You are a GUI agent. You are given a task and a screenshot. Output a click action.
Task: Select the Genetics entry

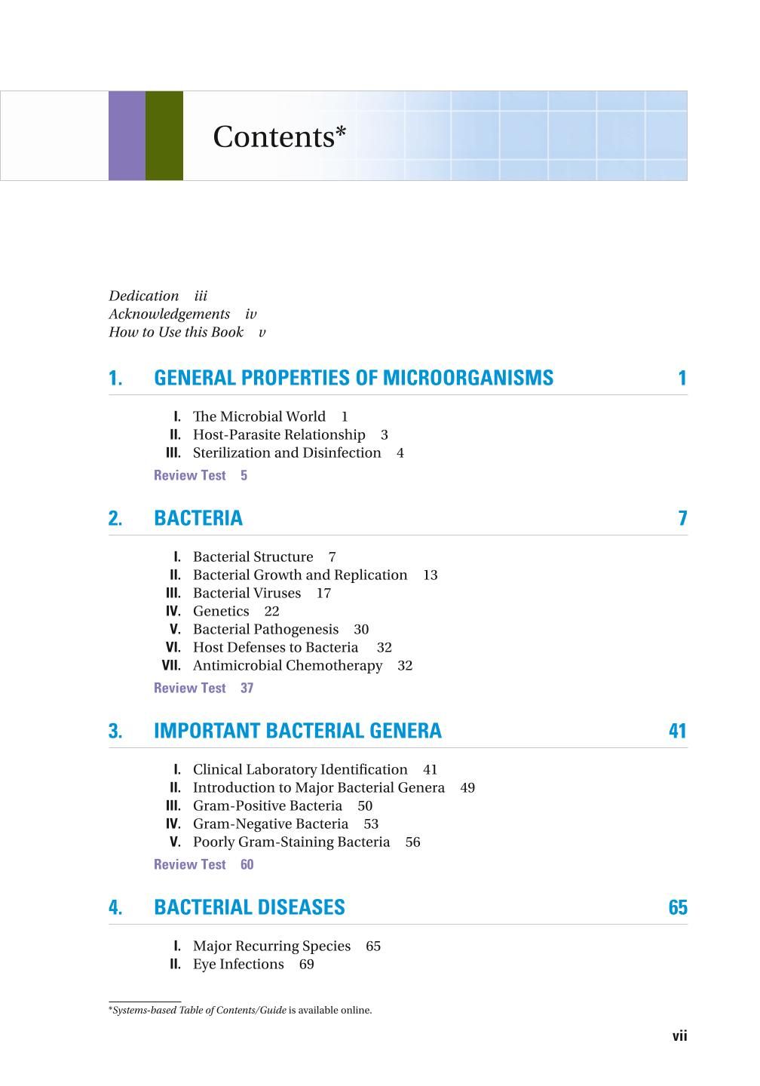tap(221, 611)
